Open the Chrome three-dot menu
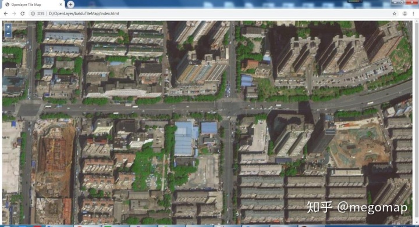Screen dimensions: 419x227 [413, 13]
